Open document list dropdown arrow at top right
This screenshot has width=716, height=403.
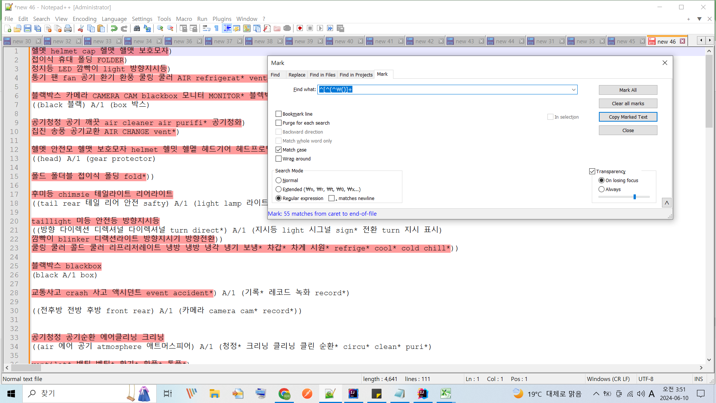tap(699, 19)
